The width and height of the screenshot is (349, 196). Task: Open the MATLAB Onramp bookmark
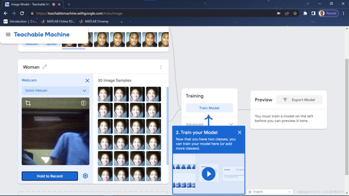(x=94, y=21)
